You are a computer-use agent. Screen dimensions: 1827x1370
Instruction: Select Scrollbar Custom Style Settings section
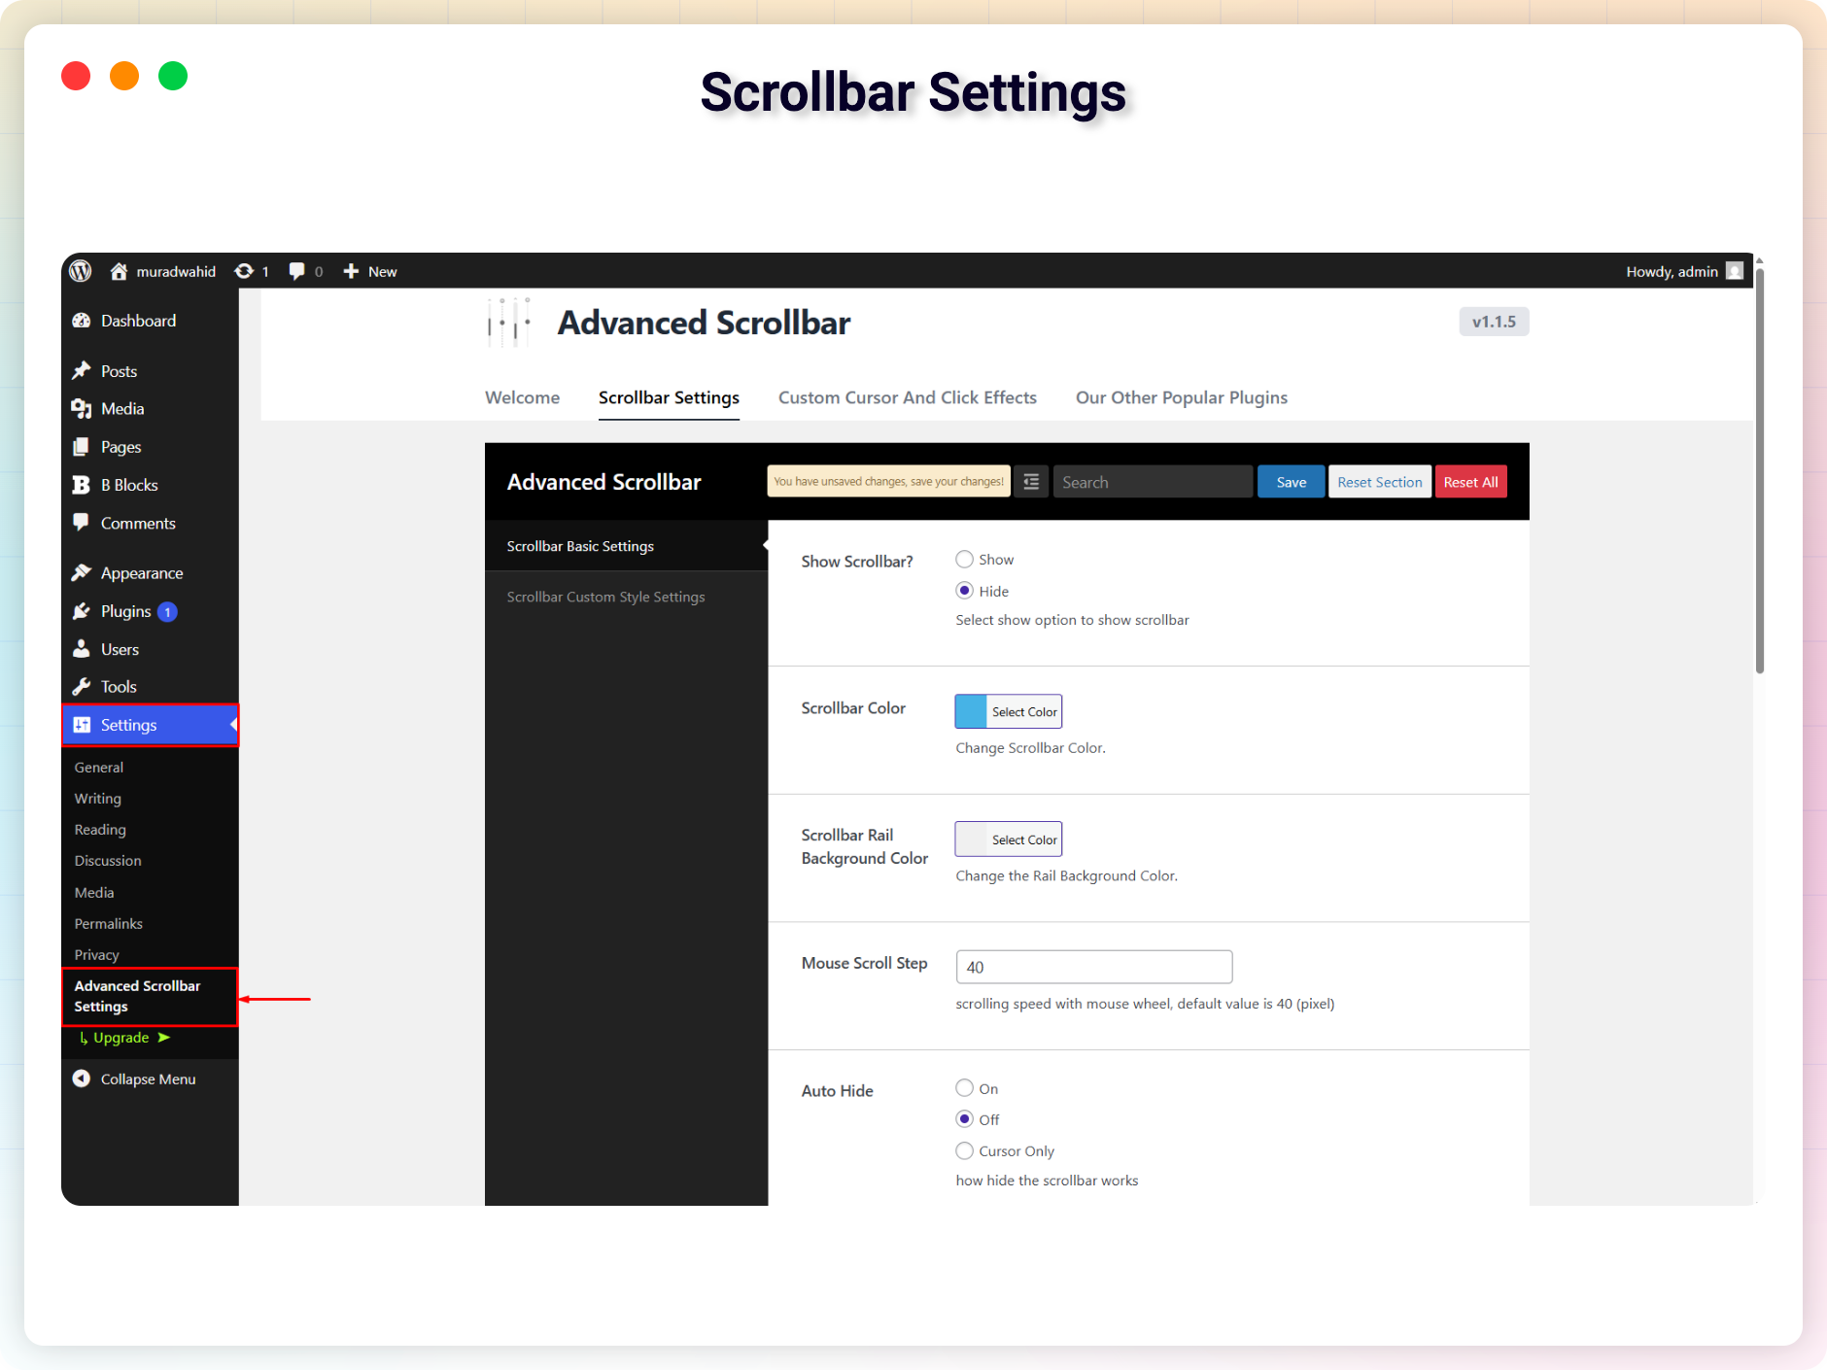click(626, 597)
